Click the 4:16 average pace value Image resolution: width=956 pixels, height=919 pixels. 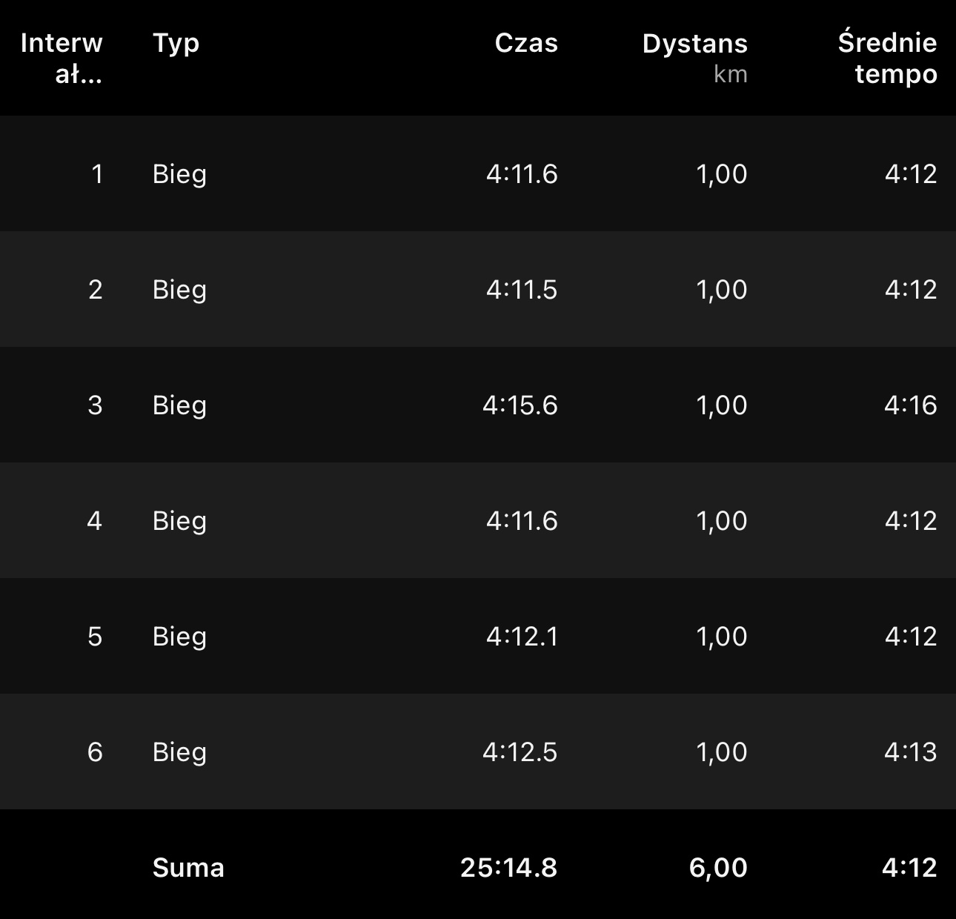911,405
